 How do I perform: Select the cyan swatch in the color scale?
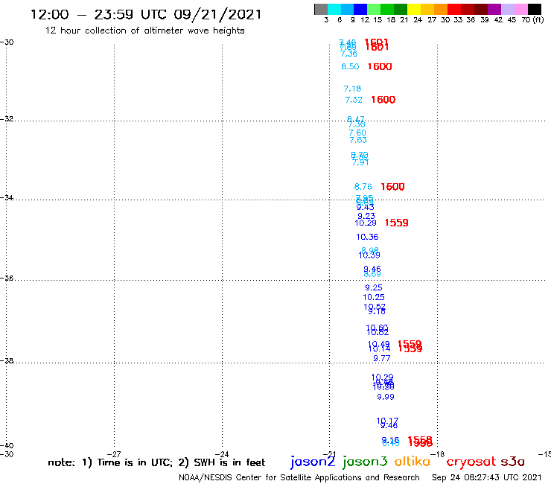pyautogui.click(x=334, y=9)
